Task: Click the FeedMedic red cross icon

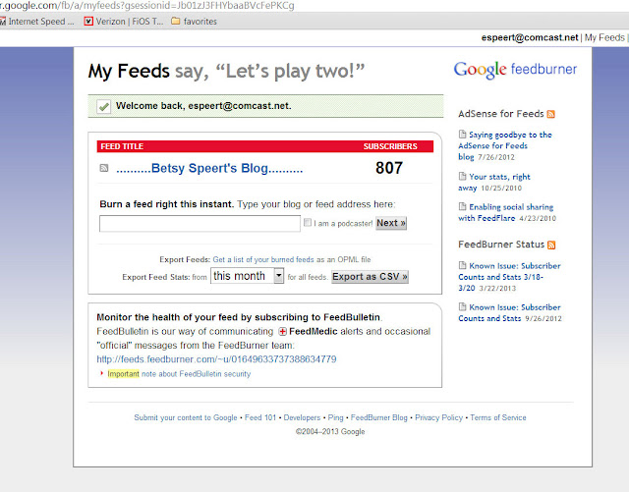Action: 282,332
